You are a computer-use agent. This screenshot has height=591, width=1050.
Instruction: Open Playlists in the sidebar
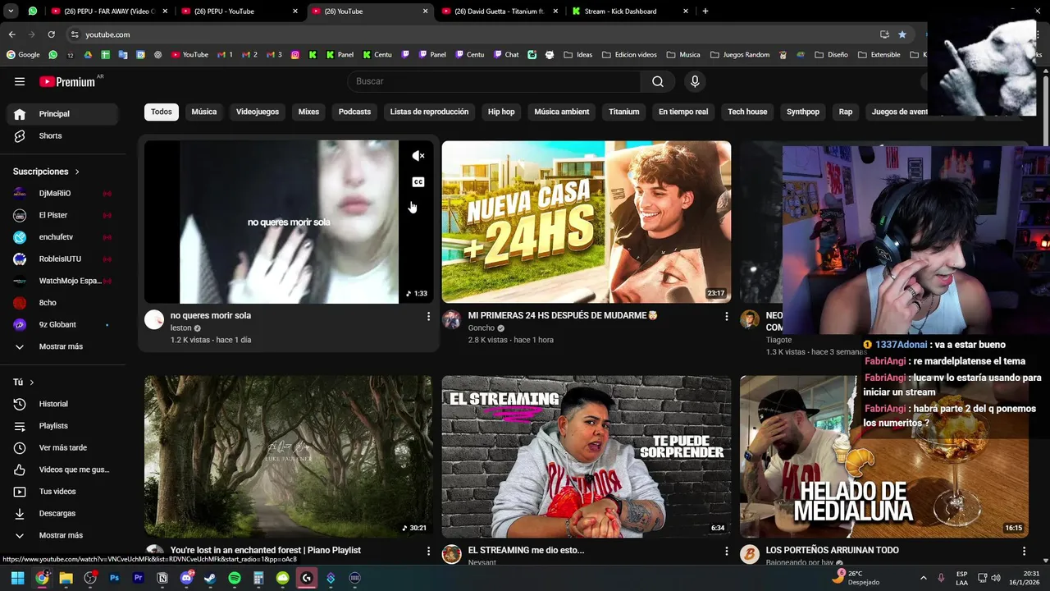coord(62,426)
